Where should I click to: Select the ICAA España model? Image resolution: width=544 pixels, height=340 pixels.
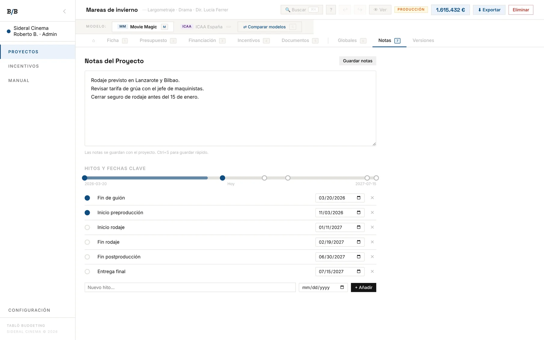click(x=206, y=27)
